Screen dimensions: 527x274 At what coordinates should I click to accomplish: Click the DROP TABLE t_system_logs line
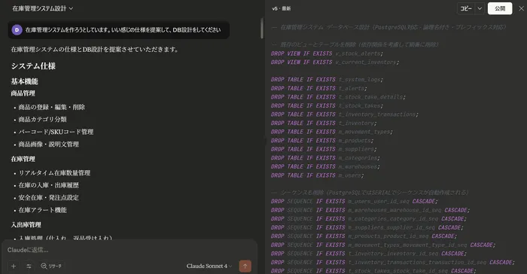[327, 80]
